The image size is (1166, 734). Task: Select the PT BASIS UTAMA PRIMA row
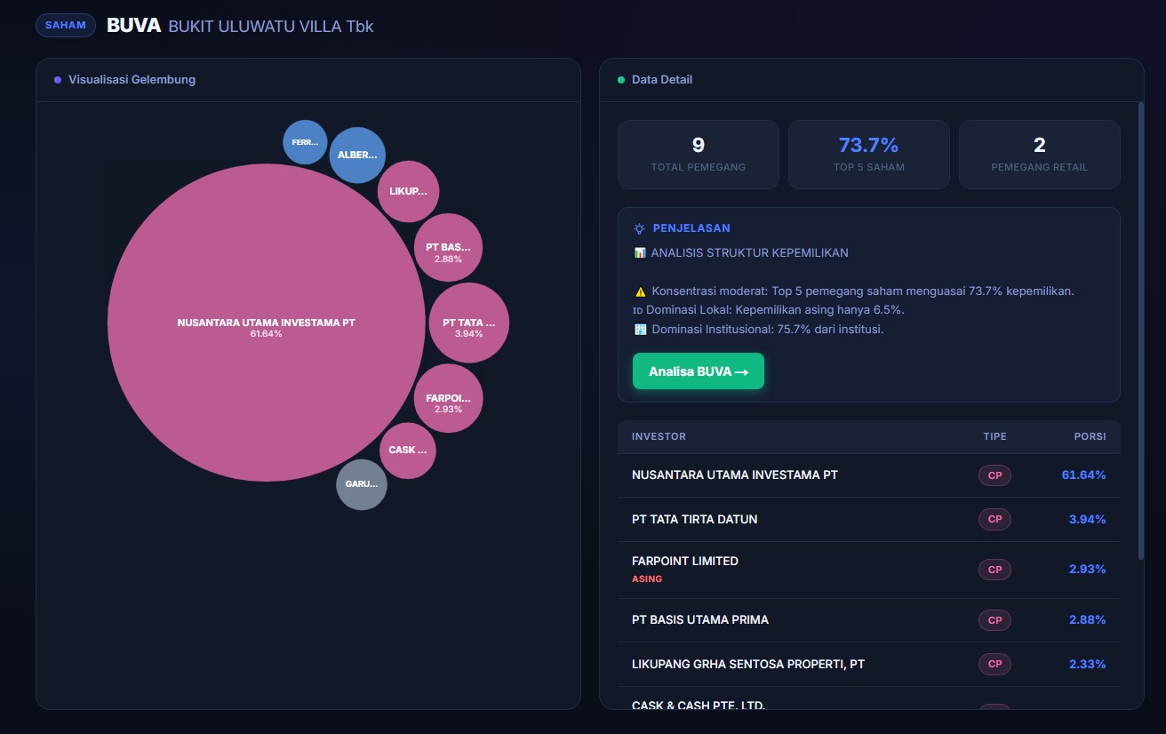pyautogui.click(x=869, y=620)
